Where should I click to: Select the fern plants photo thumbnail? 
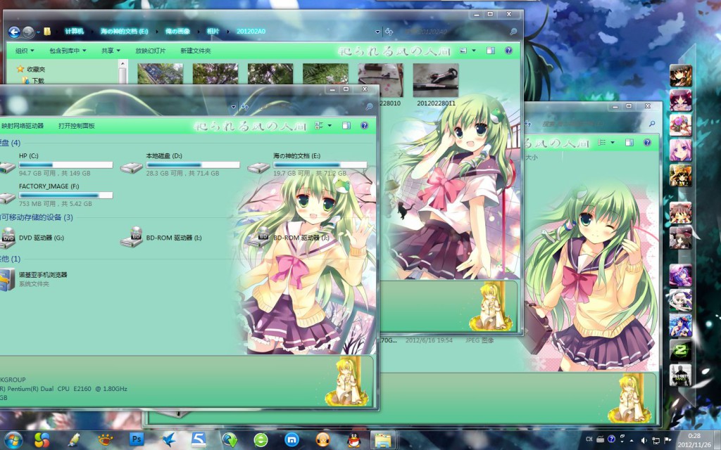pos(325,74)
